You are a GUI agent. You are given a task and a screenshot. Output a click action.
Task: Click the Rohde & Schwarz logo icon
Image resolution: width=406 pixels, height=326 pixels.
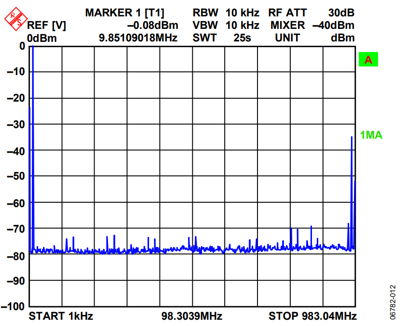click(14, 19)
